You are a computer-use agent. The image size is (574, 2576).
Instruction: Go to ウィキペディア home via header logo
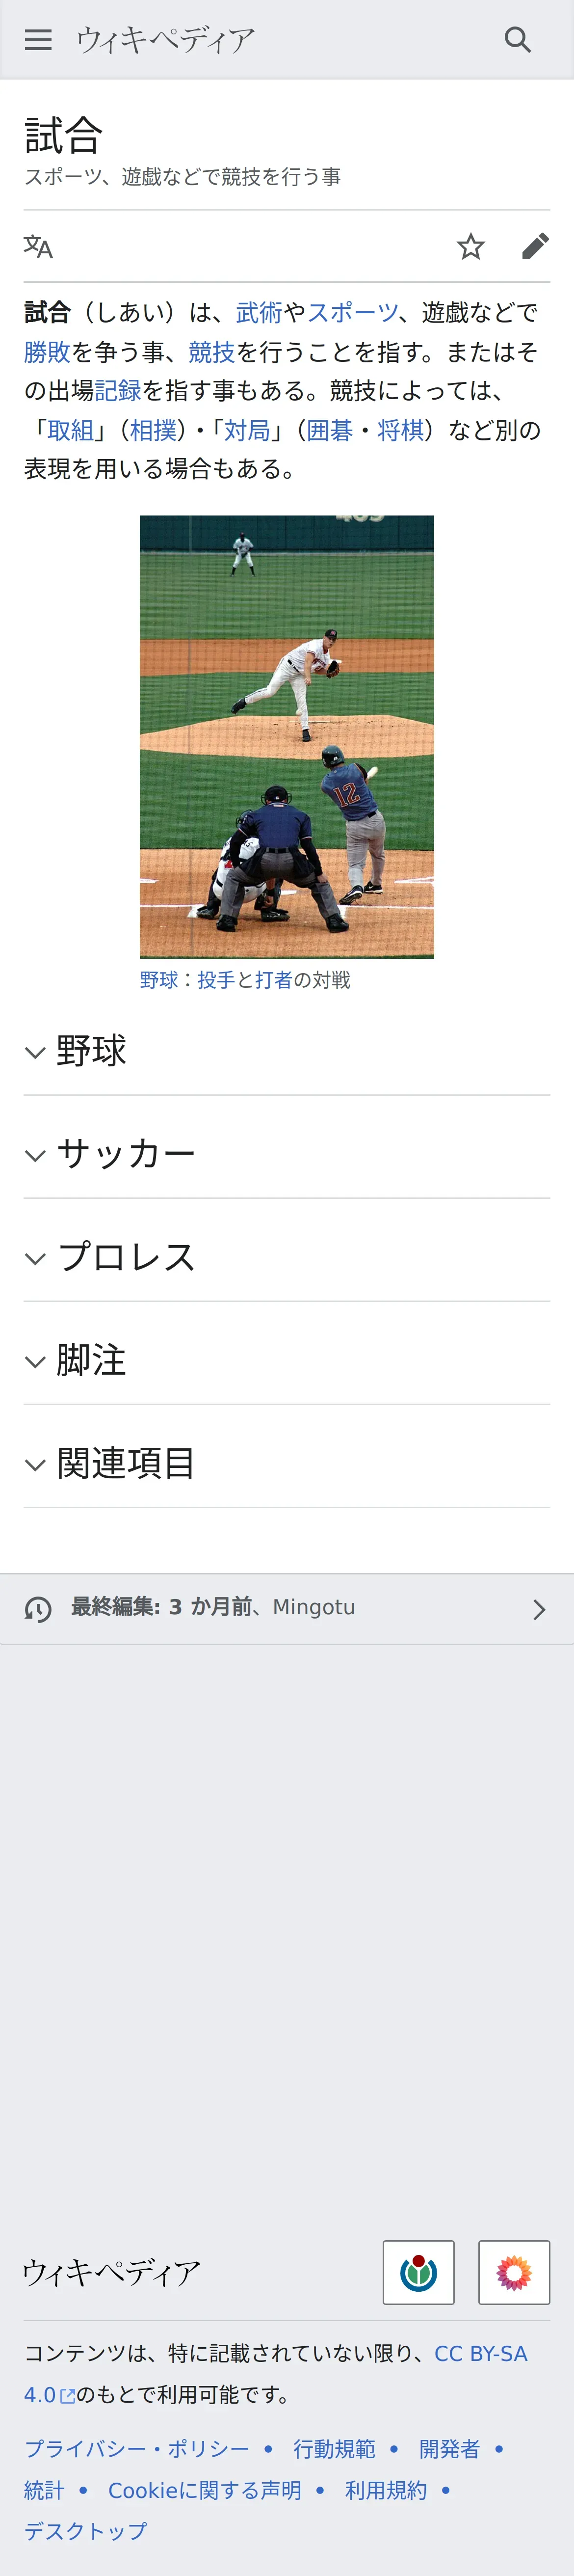[x=166, y=40]
